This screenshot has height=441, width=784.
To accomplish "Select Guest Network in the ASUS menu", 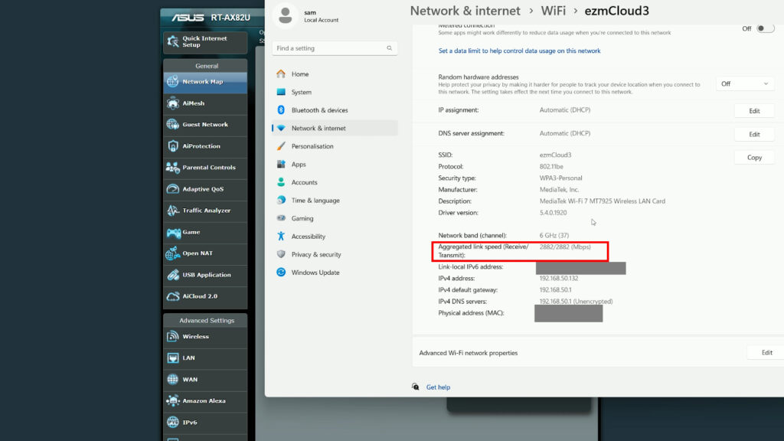I will pyautogui.click(x=199, y=124).
